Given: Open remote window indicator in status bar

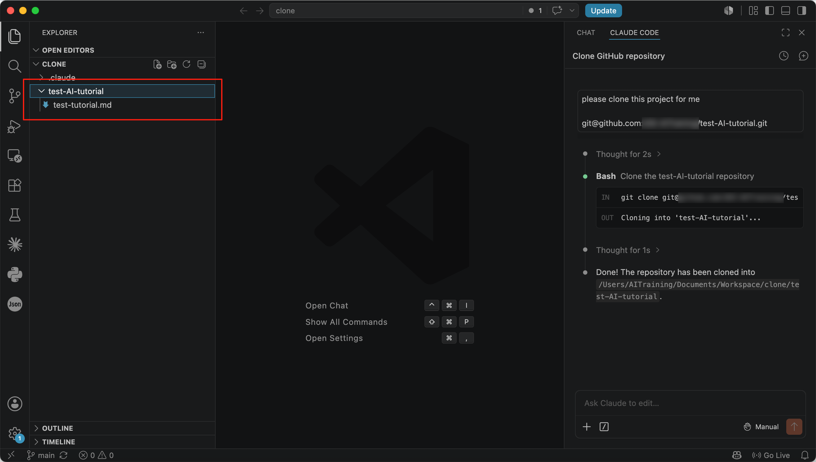Looking at the screenshot, I should pos(11,455).
